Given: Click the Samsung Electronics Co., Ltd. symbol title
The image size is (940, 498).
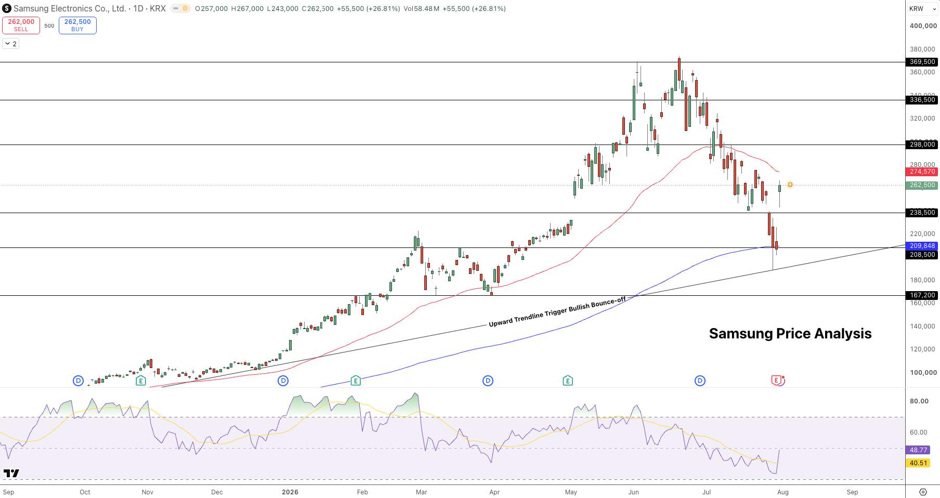Looking at the screenshot, I should [x=69, y=8].
